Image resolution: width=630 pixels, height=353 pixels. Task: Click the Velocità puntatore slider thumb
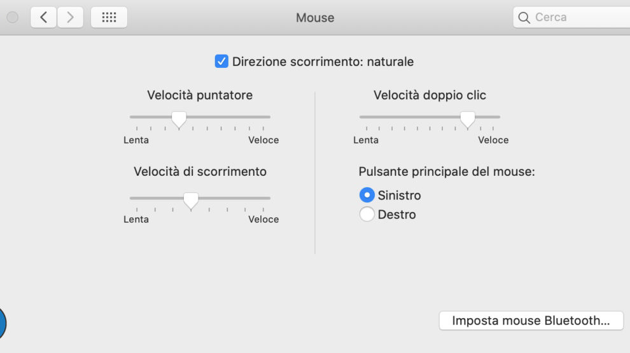point(179,119)
